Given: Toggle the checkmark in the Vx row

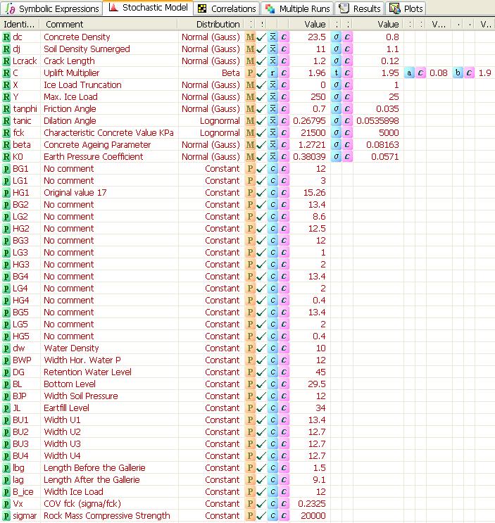Looking at the screenshot, I should coord(261,504).
